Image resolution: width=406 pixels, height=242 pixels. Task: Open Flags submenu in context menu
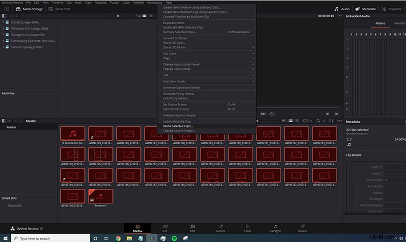(206, 58)
